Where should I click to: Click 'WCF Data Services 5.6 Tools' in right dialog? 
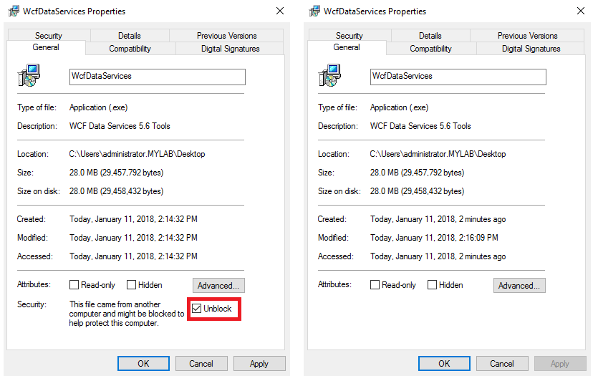click(420, 126)
